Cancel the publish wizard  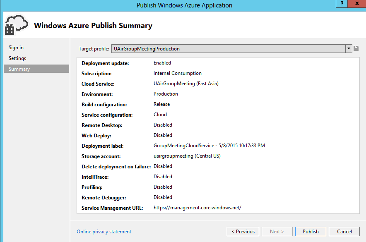tap(344, 232)
